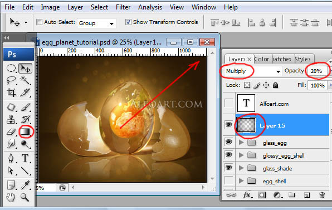Expand the glossy_egg_shell group
This screenshot has height=210, width=332.
point(241,155)
